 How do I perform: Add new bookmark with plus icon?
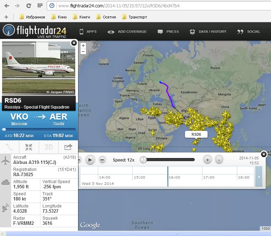6,17
